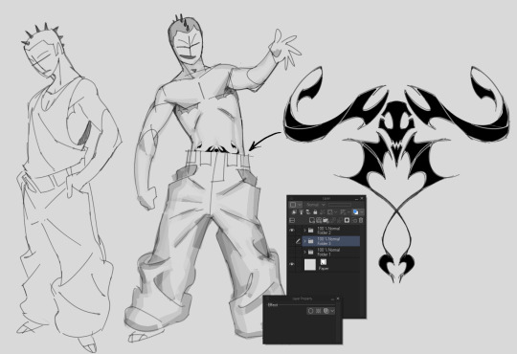Click the create layer mask icon
Image resolution: width=517 pixels, height=354 pixels.
click(347, 220)
